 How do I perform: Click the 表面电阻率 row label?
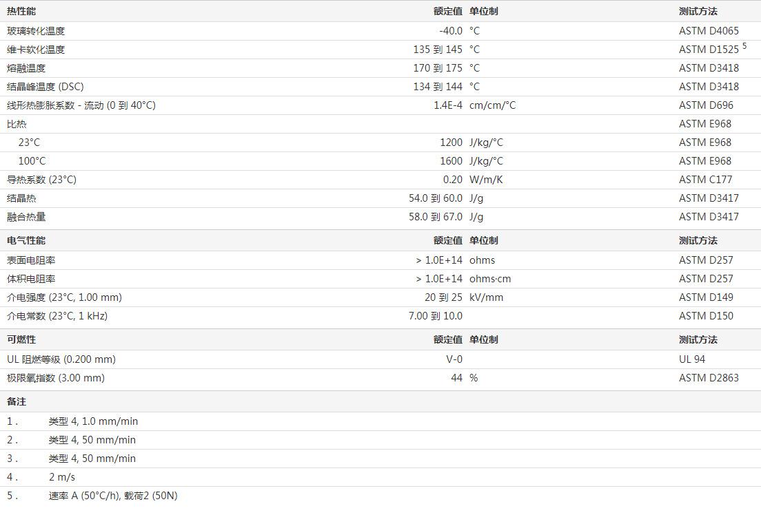pyautogui.click(x=31, y=260)
